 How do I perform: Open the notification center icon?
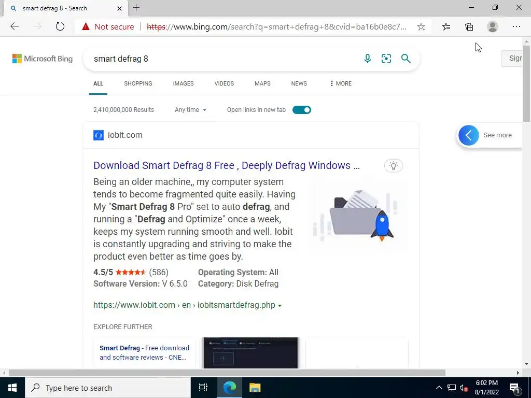coord(514,388)
